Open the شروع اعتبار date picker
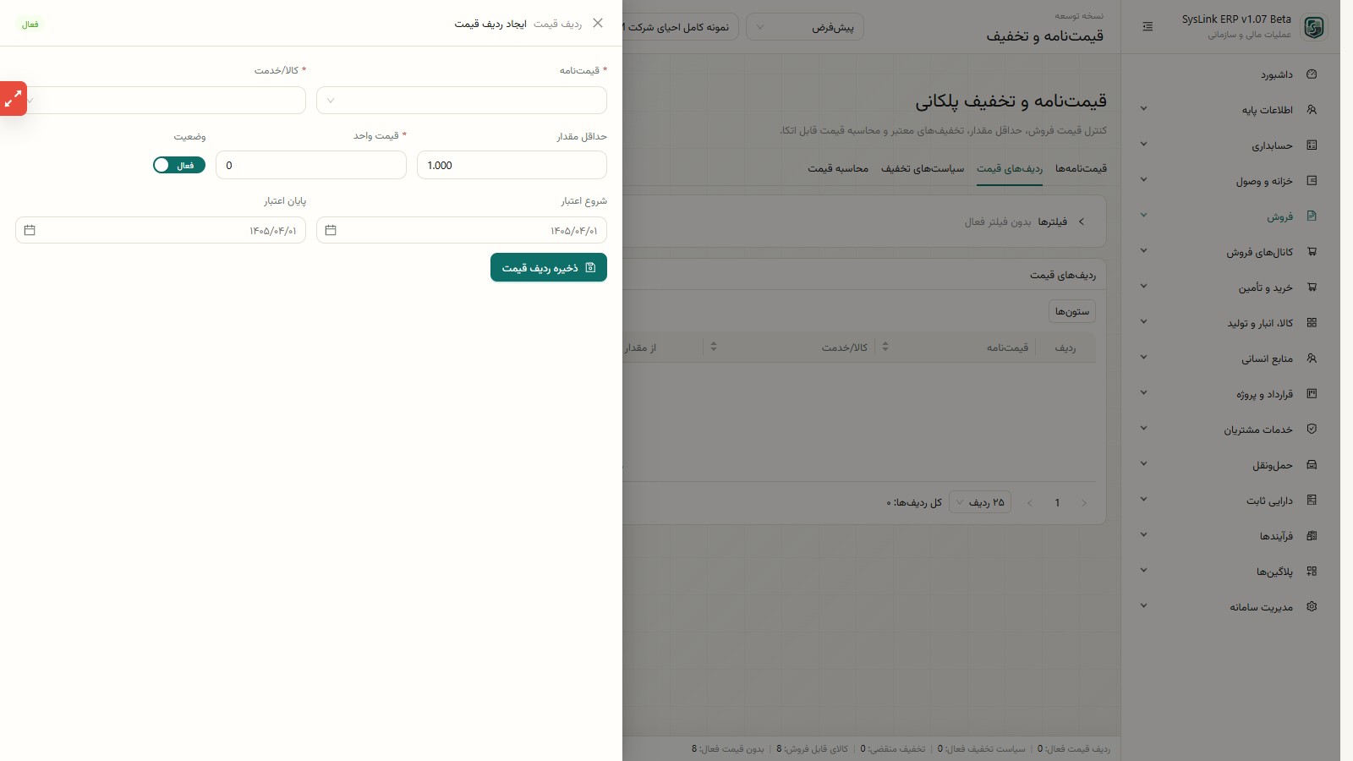The height and width of the screenshot is (761, 1353). (x=462, y=230)
